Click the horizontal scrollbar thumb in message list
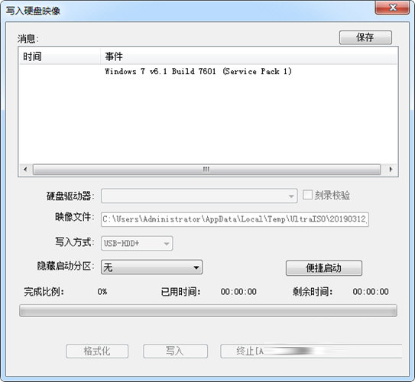 (206, 170)
